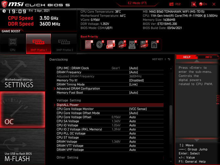Click the Other Setting section header
This screenshot has height=165, width=220.
(67, 157)
